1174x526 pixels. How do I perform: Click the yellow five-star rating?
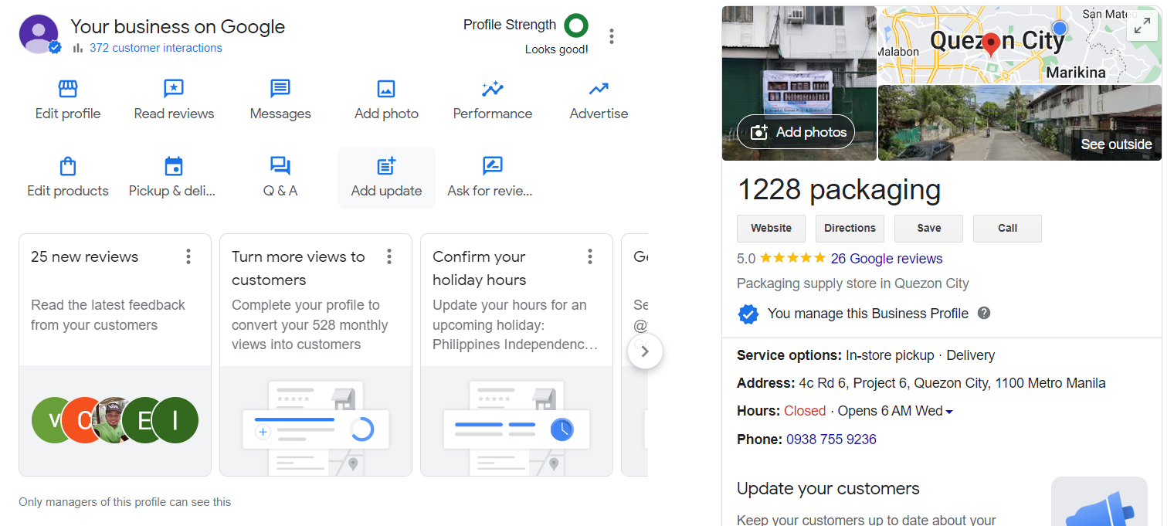click(x=792, y=258)
